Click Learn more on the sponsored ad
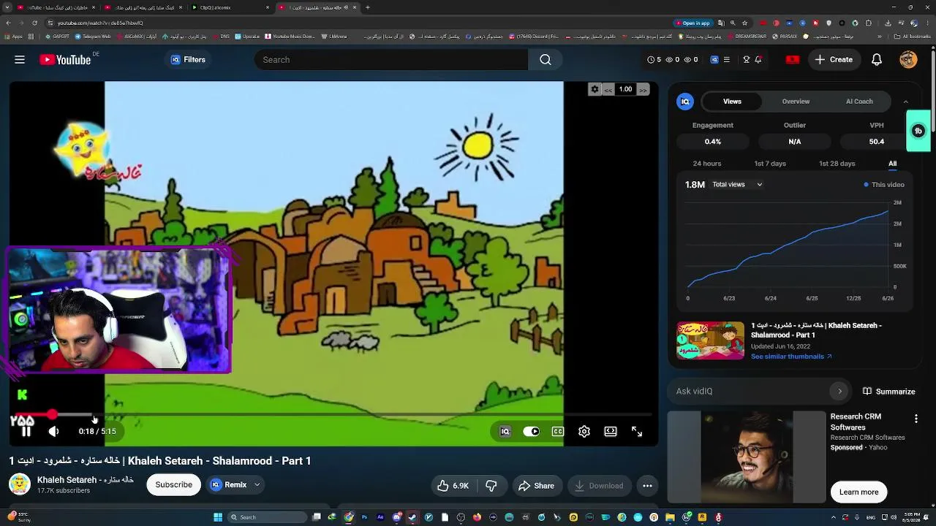 pyautogui.click(x=858, y=492)
